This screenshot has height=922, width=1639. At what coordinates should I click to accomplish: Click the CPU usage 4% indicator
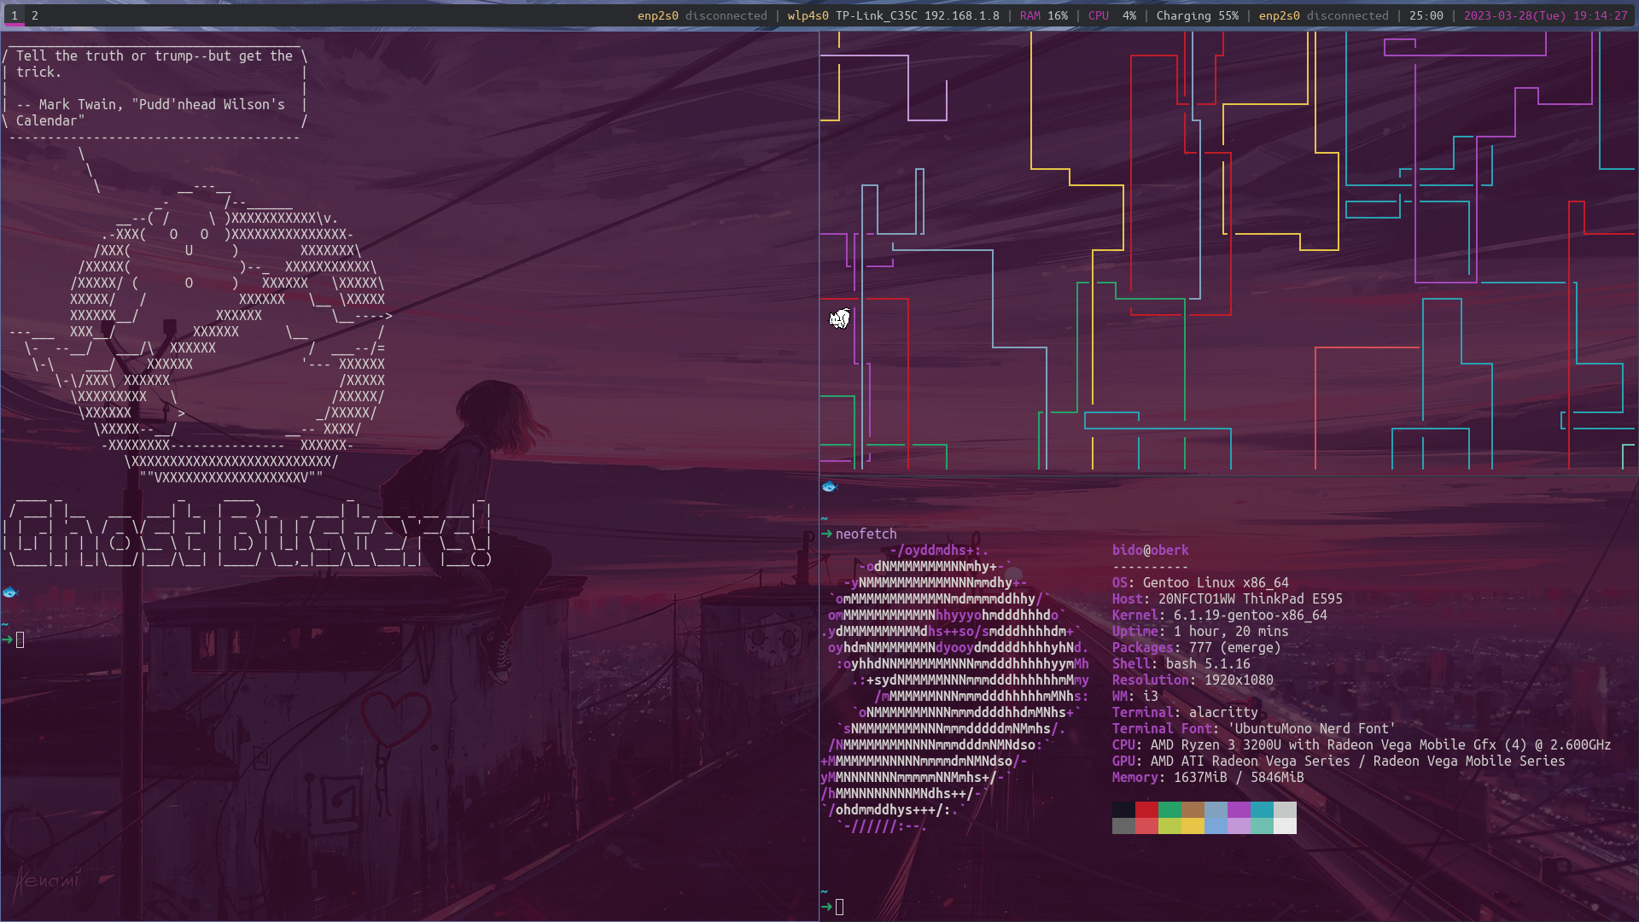point(1112,15)
